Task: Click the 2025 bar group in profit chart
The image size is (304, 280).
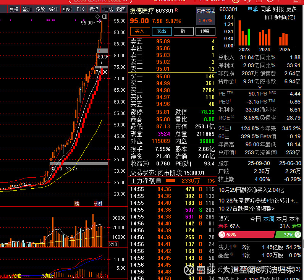Action: pos(283,39)
